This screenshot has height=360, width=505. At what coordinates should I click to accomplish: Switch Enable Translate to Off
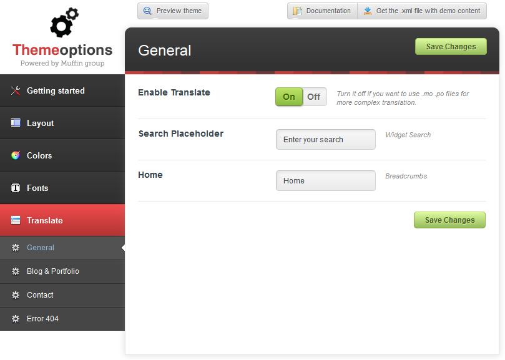[x=314, y=97]
